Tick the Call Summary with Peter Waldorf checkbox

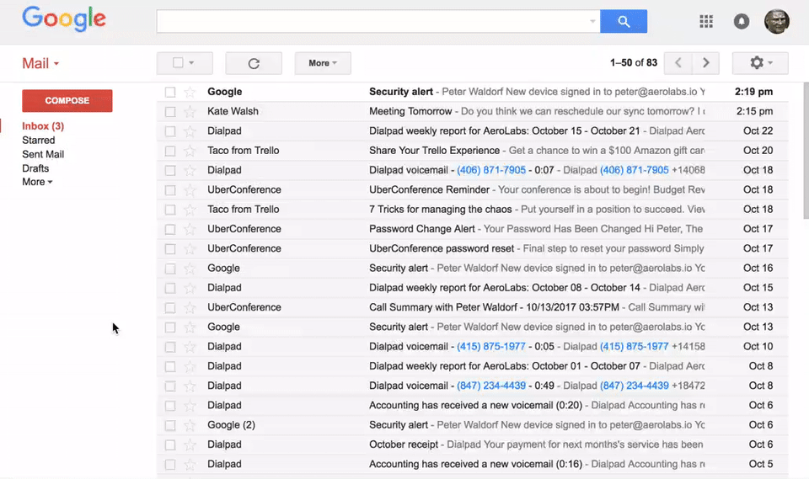169,307
